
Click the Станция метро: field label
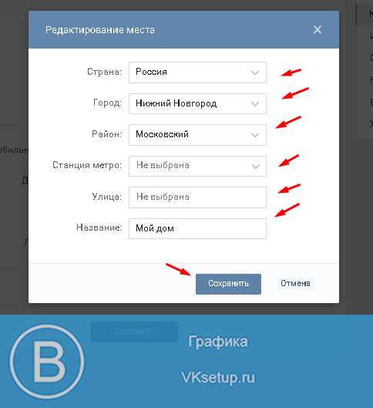pyautogui.click(x=87, y=165)
